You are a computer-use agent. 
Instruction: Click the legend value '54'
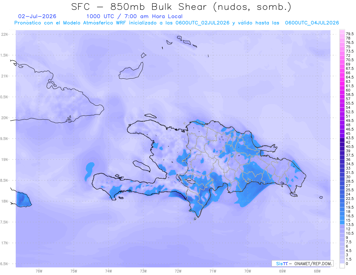[348, 107]
